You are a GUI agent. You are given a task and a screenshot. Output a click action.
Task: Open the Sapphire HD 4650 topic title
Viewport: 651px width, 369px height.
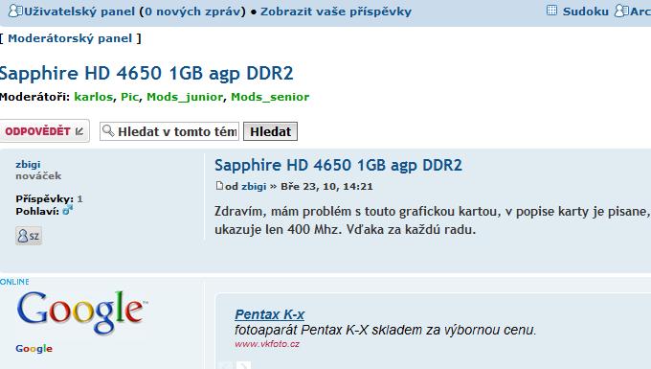(x=338, y=166)
